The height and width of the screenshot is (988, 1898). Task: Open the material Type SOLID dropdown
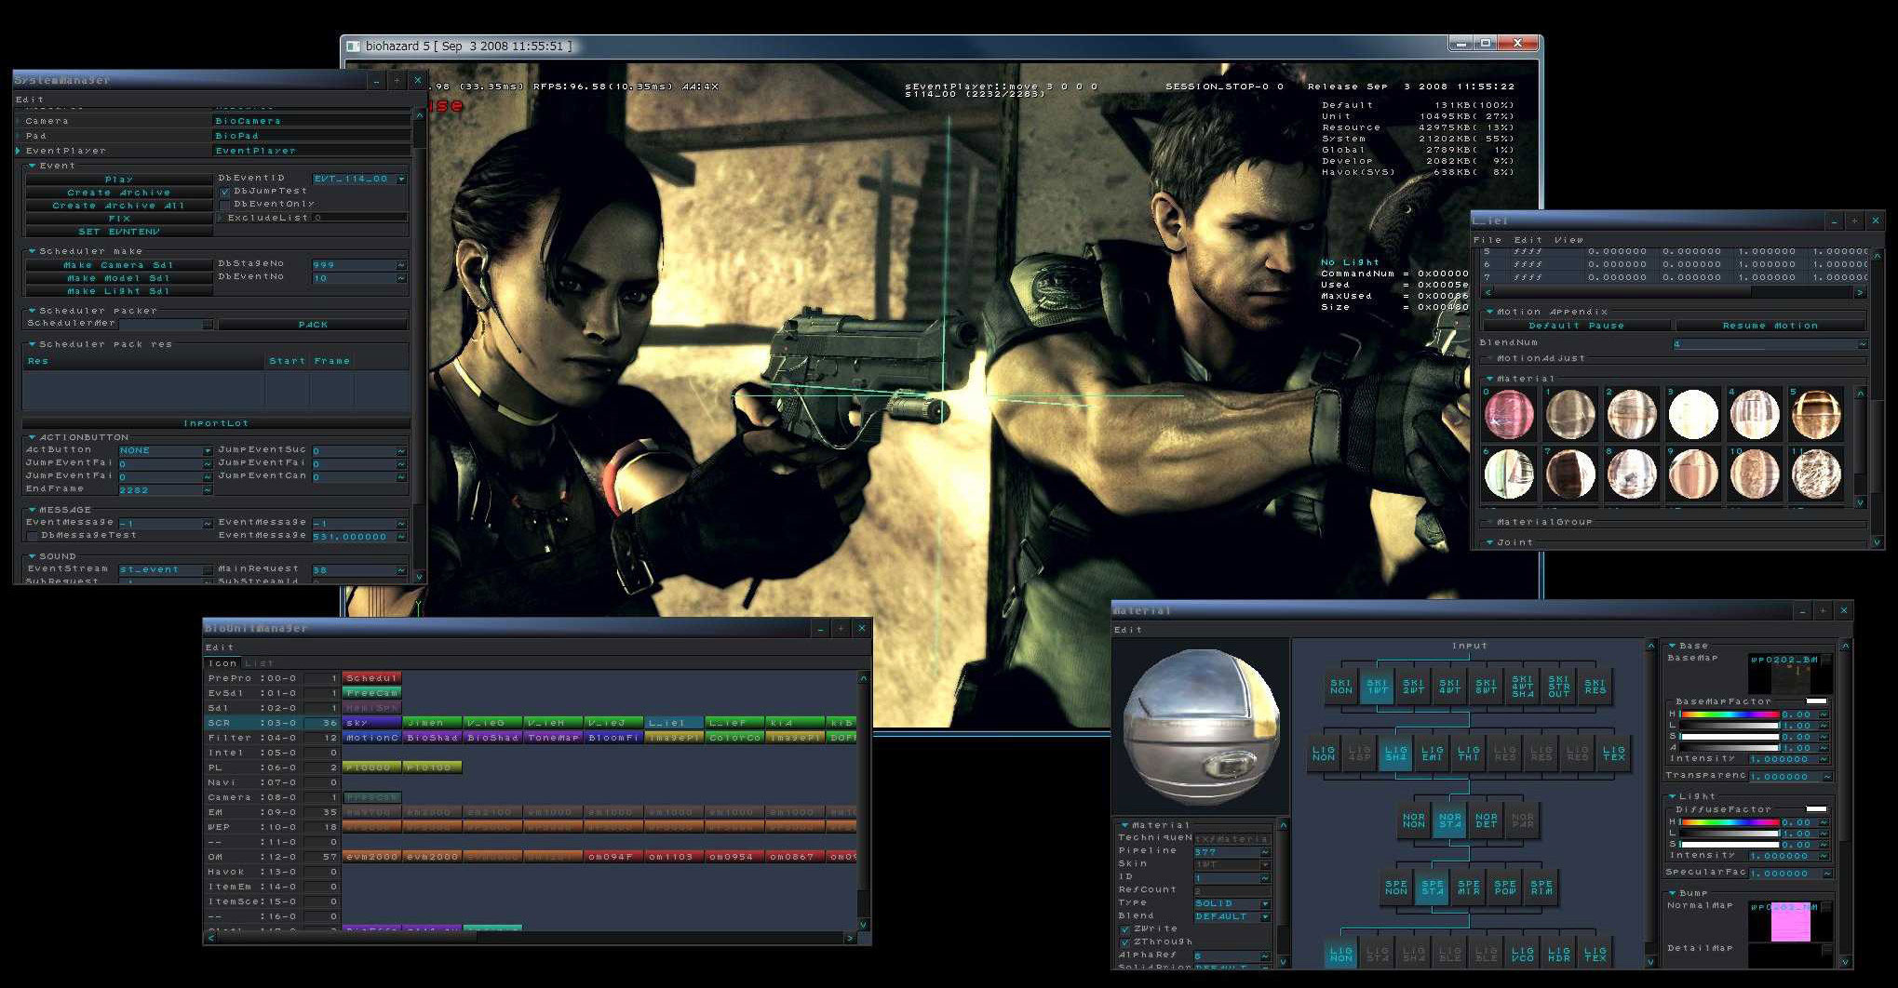1265,903
